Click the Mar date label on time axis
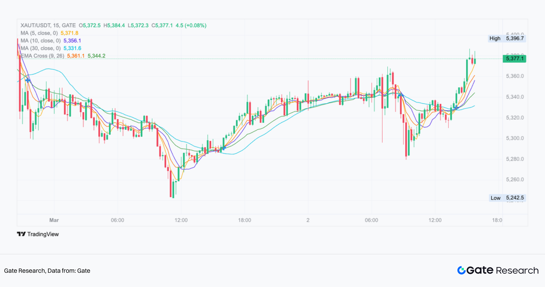Viewport: 545px width, 287px height. pyautogui.click(x=54, y=220)
